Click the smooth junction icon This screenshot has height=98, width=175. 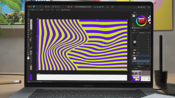click(51, 10)
